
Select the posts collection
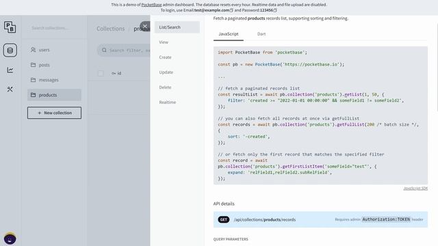pyautogui.click(x=54, y=65)
